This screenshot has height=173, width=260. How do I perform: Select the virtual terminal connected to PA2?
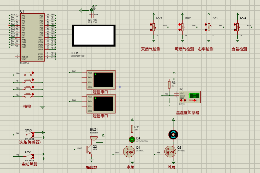[101, 80]
